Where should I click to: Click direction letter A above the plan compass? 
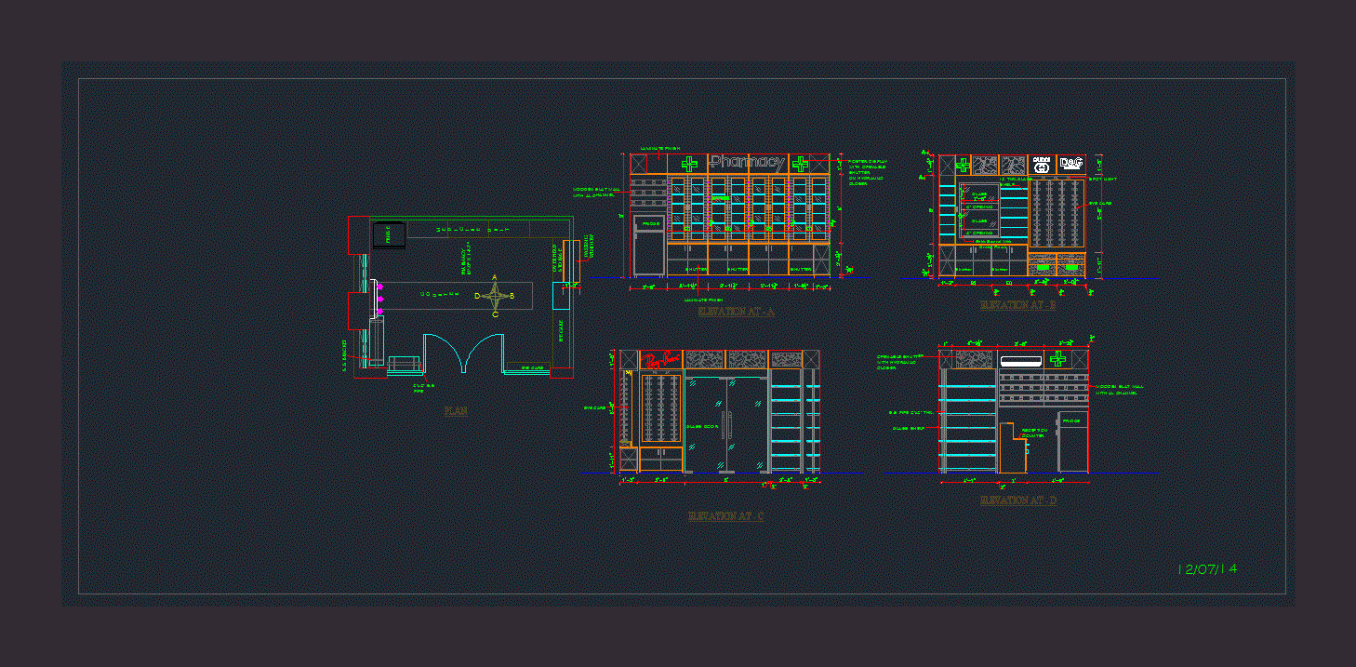tap(496, 277)
